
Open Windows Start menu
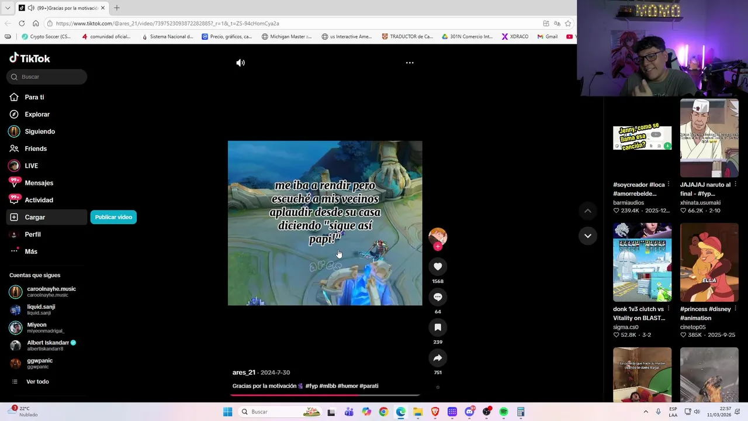pyautogui.click(x=227, y=412)
